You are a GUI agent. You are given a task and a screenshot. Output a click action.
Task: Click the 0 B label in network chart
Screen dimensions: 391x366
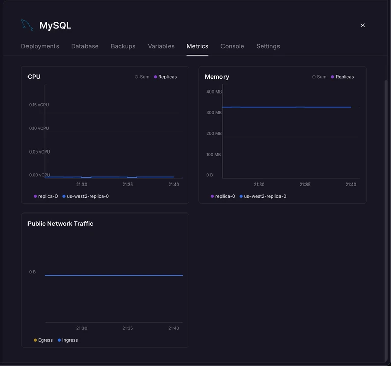32,272
